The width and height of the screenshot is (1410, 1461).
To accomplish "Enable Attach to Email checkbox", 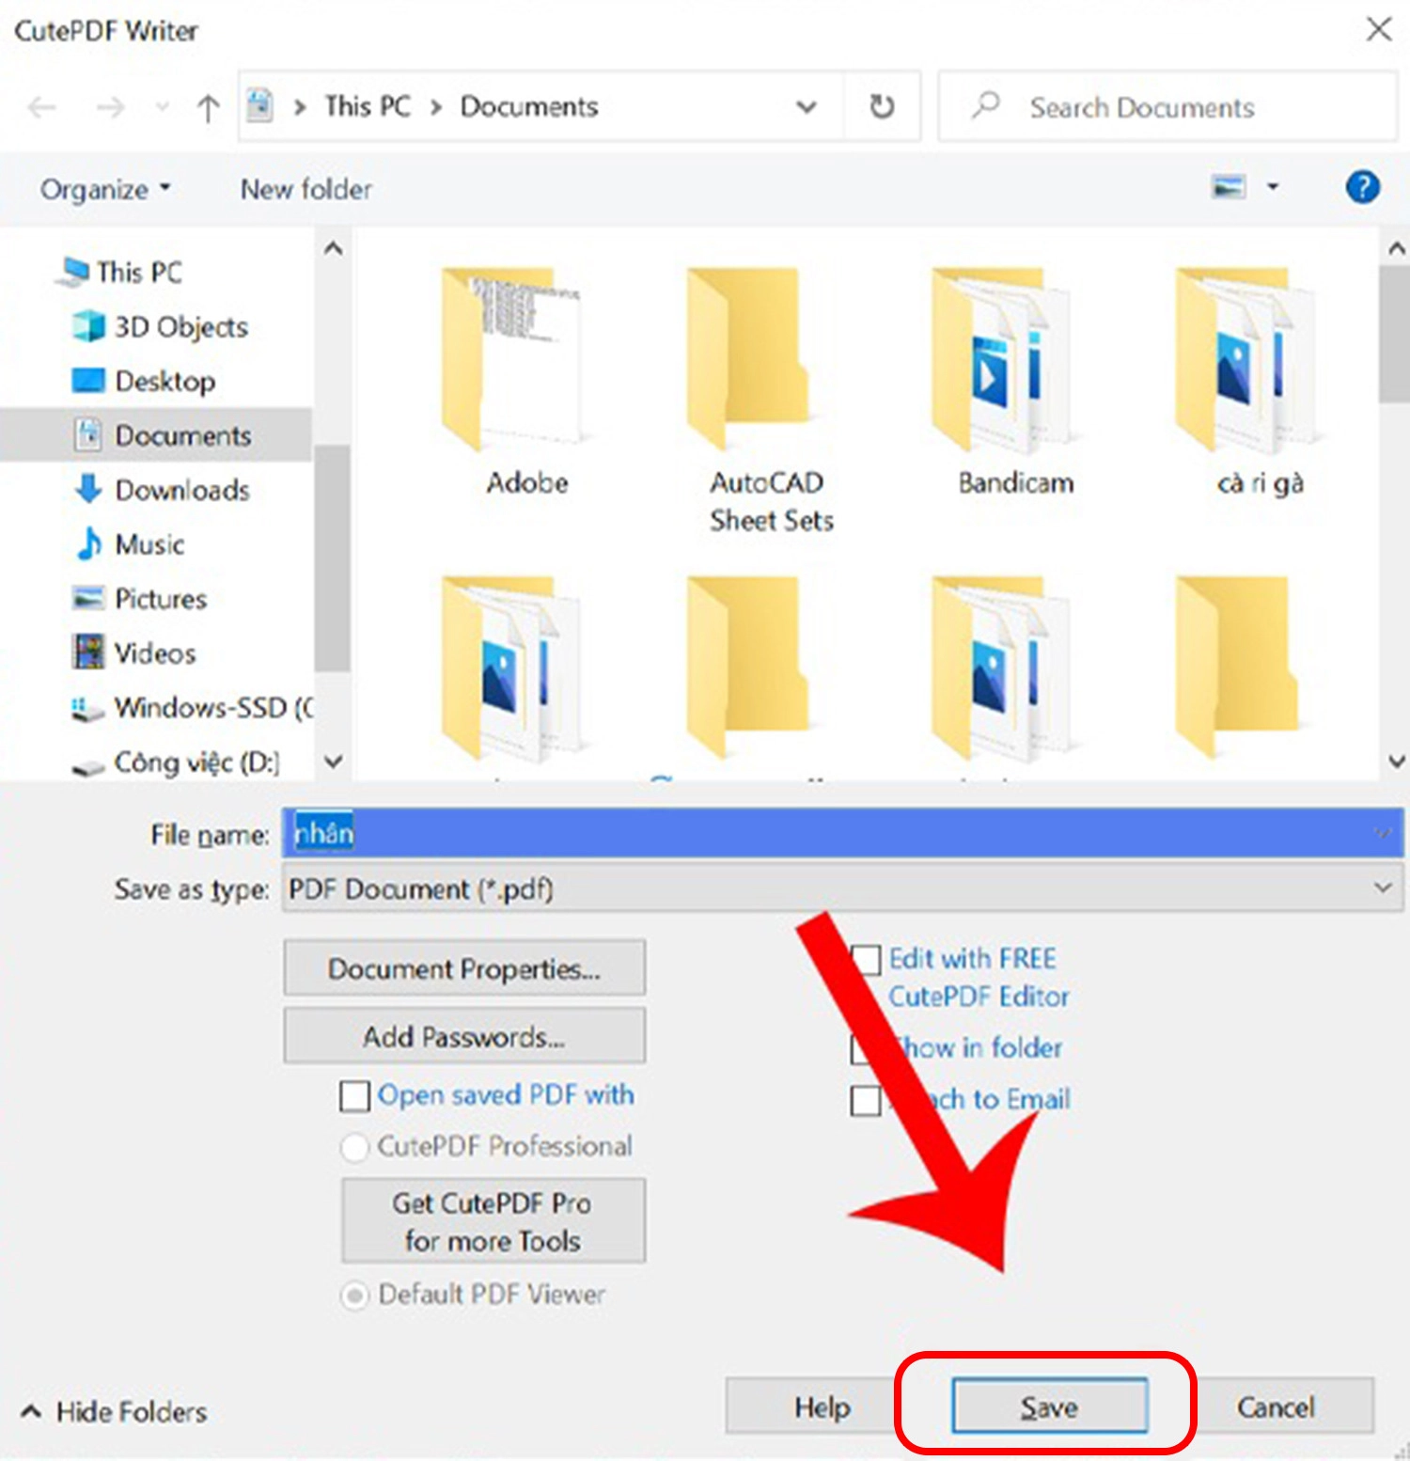I will [x=865, y=1100].
